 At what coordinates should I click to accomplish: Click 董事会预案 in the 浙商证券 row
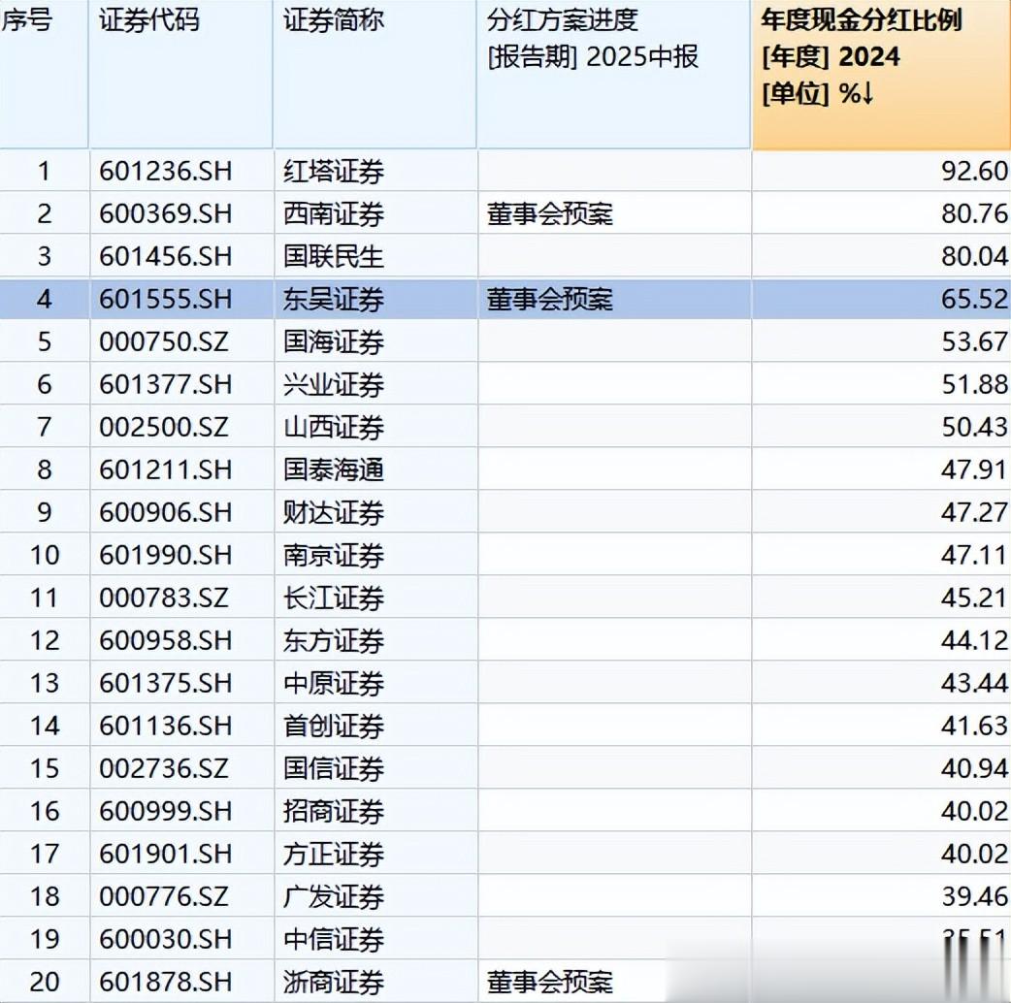point(550,982)
